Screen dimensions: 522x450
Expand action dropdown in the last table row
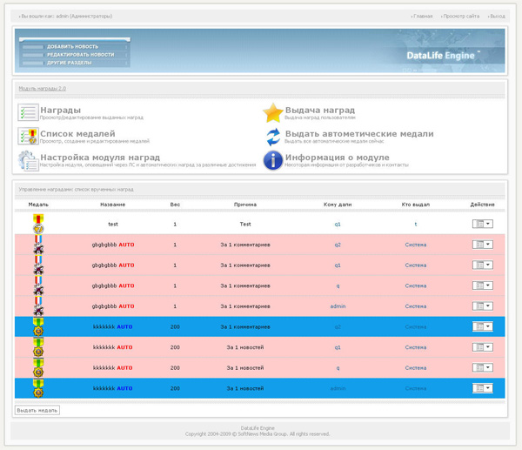pyautogui.click(x=482, y=388)
